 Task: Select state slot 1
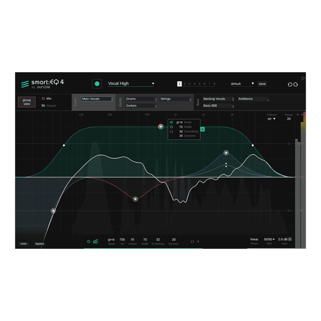click(x=179, y=84)
